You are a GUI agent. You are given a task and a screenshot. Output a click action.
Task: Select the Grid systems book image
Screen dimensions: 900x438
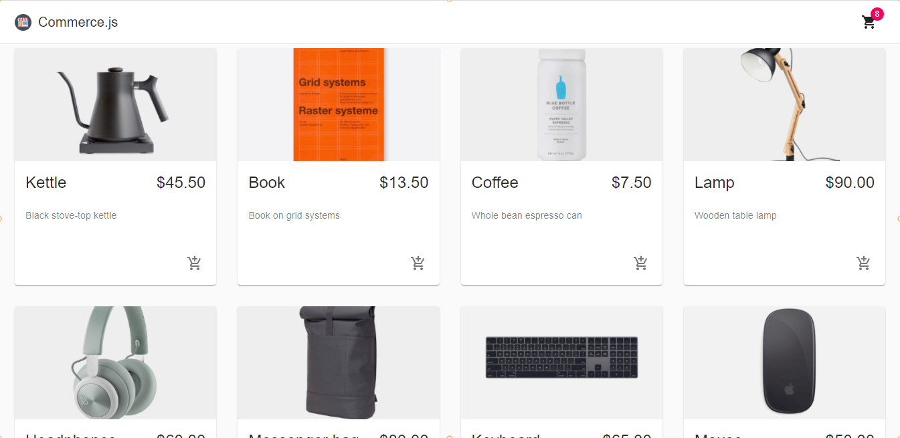(x=339, y=104)
